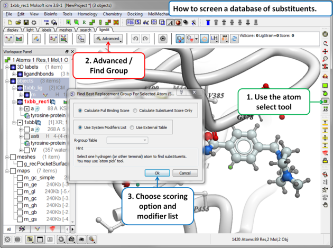The image size is (333, 248).
Task: Toggle the m_gc_simple map checkbox
Action: click(20, 177)
